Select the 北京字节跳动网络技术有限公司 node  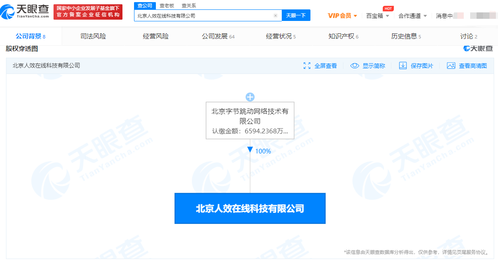pos(250,121)
